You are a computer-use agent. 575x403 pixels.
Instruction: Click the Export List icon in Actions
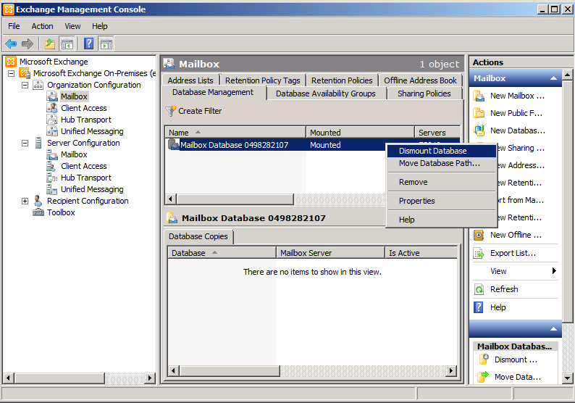click(x=479, y=253)
